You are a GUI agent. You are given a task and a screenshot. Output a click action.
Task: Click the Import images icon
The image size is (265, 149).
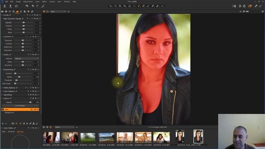click(x=5, y=6)
